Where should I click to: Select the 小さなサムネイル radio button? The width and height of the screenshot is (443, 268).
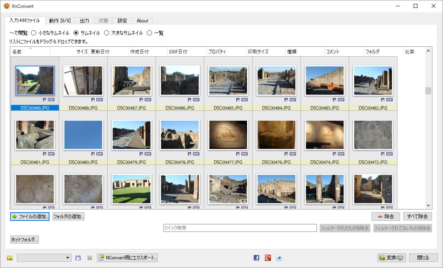[x=34, y=33]
